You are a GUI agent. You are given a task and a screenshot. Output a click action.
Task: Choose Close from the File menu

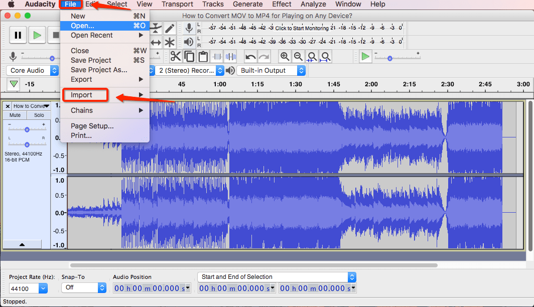(105, 51)
